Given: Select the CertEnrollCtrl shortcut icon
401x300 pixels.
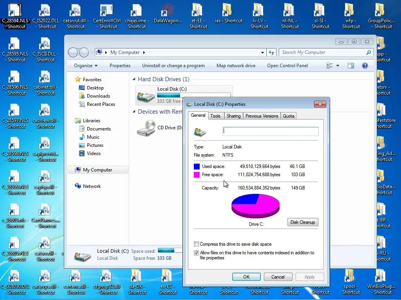Looking at the screenshot, I should coord(107,16).
